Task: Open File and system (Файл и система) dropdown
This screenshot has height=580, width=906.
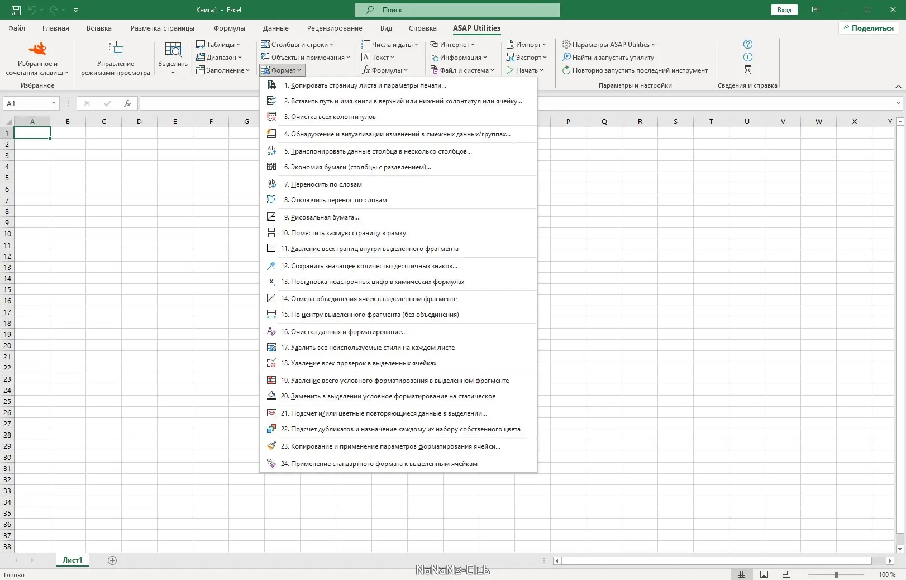Action: 462,70
